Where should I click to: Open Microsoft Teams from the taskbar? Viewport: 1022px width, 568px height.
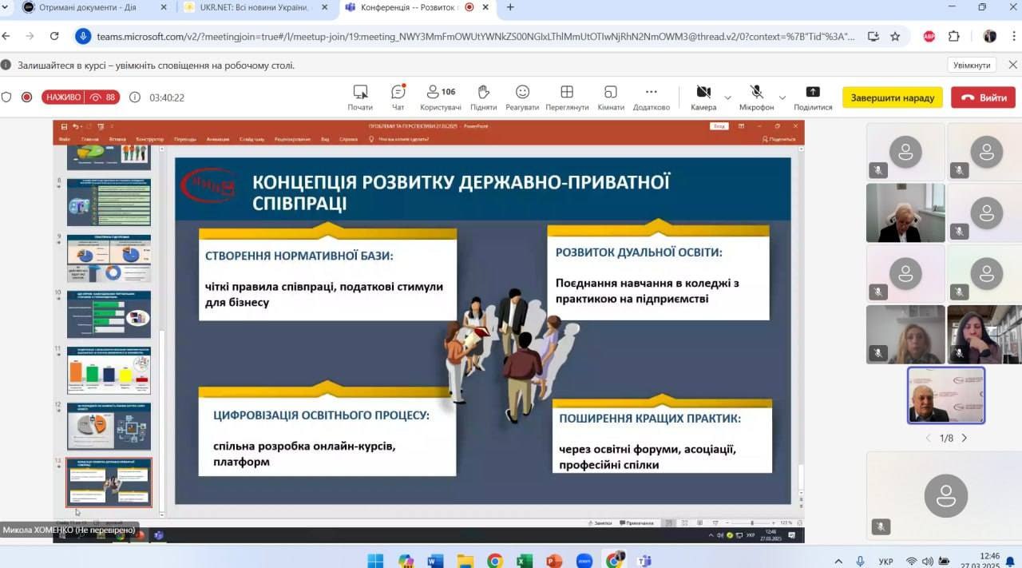pyautogui.click(x=644, y=561)
